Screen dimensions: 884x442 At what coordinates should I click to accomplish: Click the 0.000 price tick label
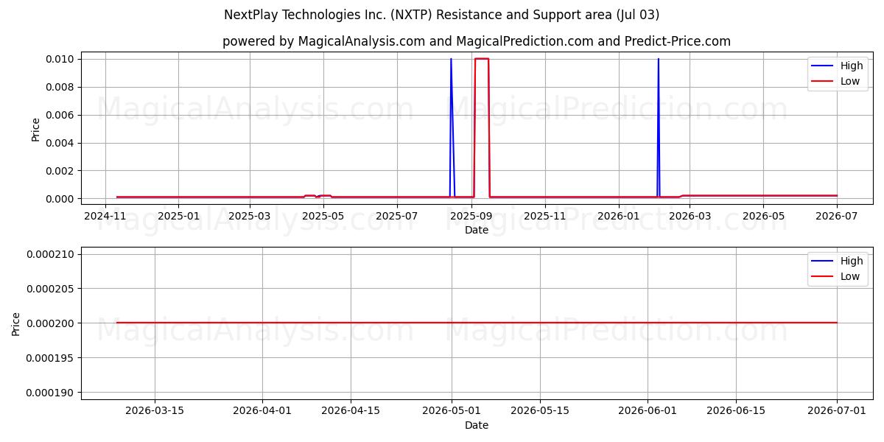coord(60,199)
